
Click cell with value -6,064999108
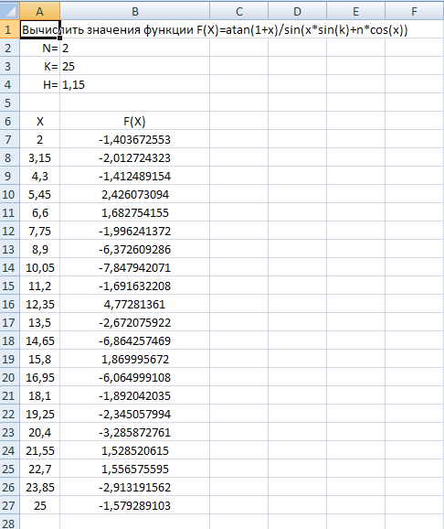coord(134,377)
